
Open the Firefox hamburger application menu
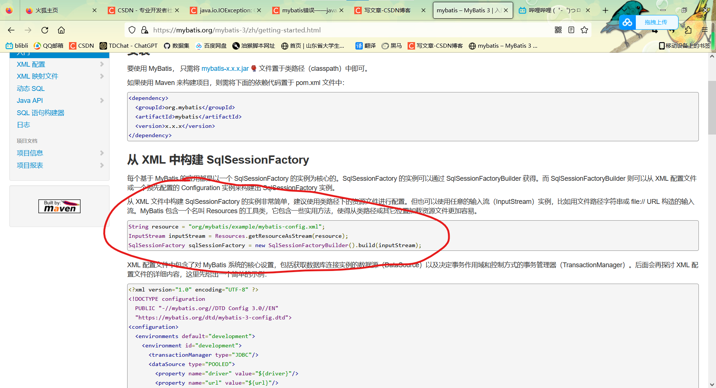[x=704, y=30]
